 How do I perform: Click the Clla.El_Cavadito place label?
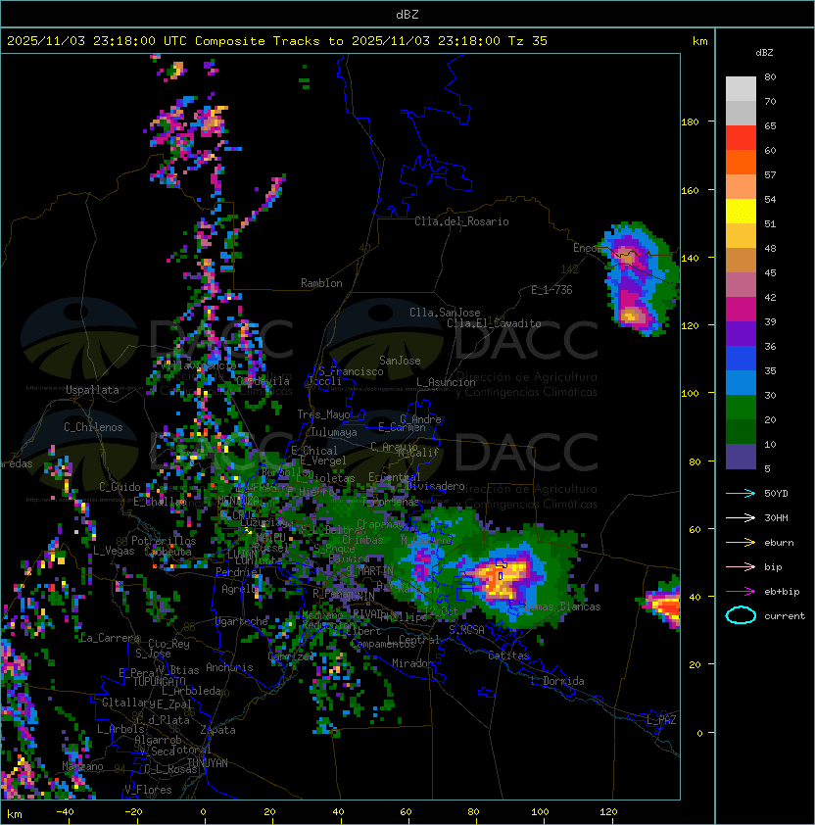[x=494, y=323]
